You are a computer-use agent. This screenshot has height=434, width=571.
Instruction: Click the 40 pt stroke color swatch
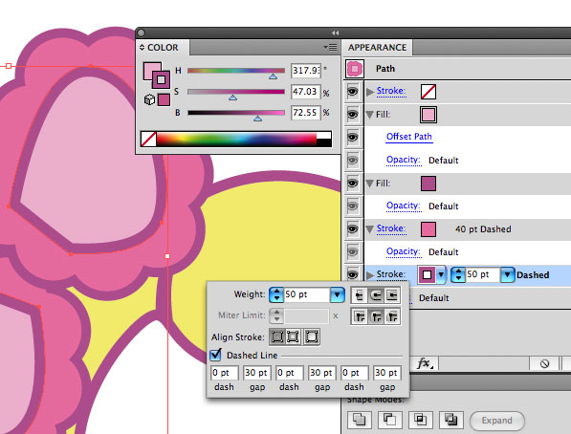[428, 229]
